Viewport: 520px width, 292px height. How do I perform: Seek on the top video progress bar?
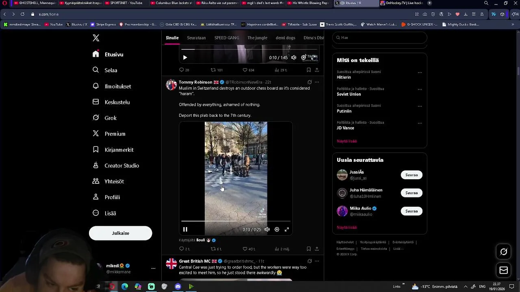pyautogui.click(x=249, y=49)
